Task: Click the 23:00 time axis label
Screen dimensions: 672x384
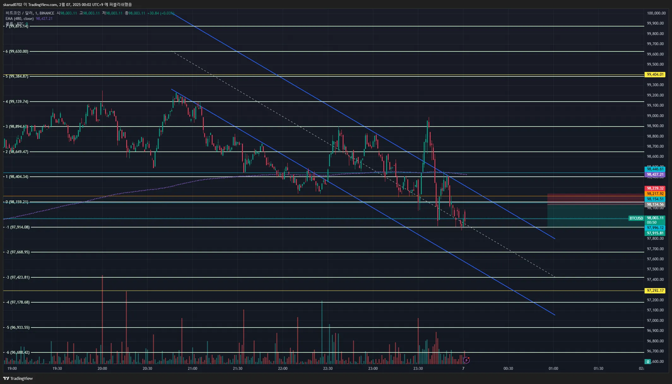Action: [373, 369]
